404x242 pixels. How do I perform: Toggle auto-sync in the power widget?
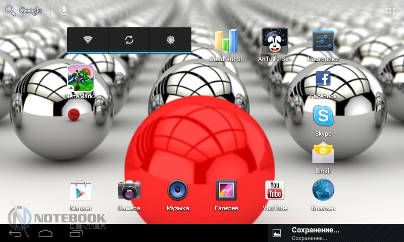(x=129, y=40)
